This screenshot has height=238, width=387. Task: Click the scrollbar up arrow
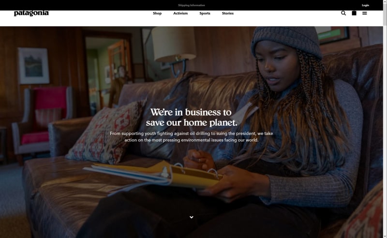pyautogui.click(x=385, y=2)
